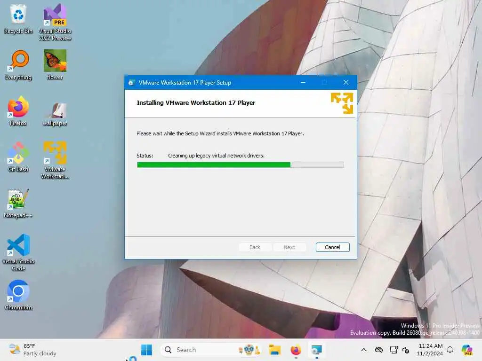Show hidden system tray icons

364,350
